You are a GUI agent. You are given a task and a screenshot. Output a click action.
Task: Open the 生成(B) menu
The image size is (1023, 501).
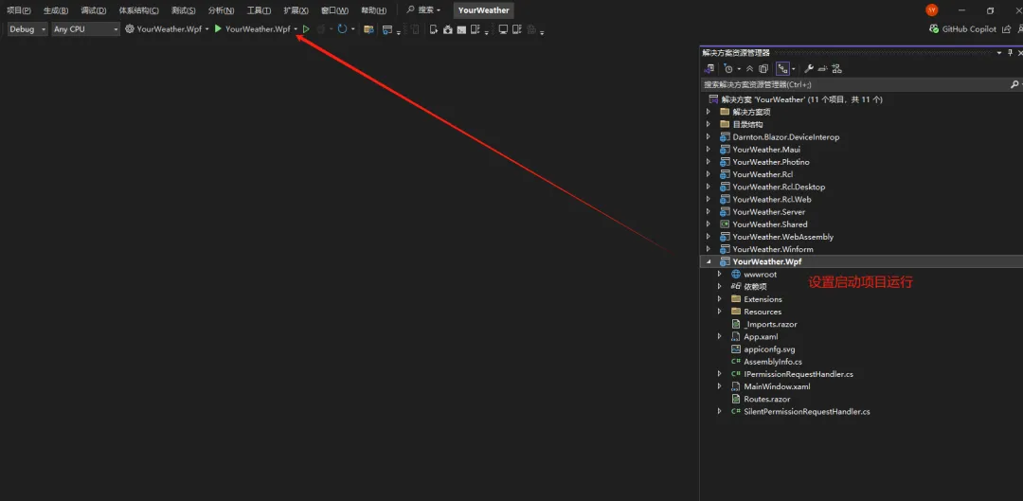click(56, 10)
